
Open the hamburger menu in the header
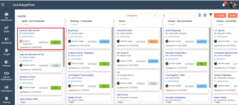tap(3, 5)
